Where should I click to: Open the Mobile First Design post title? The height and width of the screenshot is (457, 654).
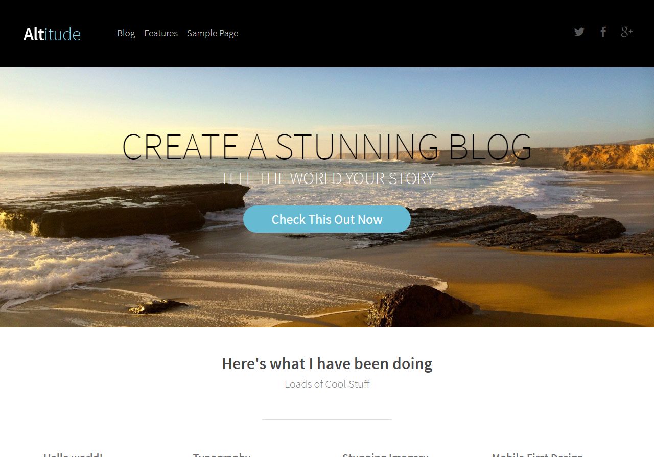point(538,454)
